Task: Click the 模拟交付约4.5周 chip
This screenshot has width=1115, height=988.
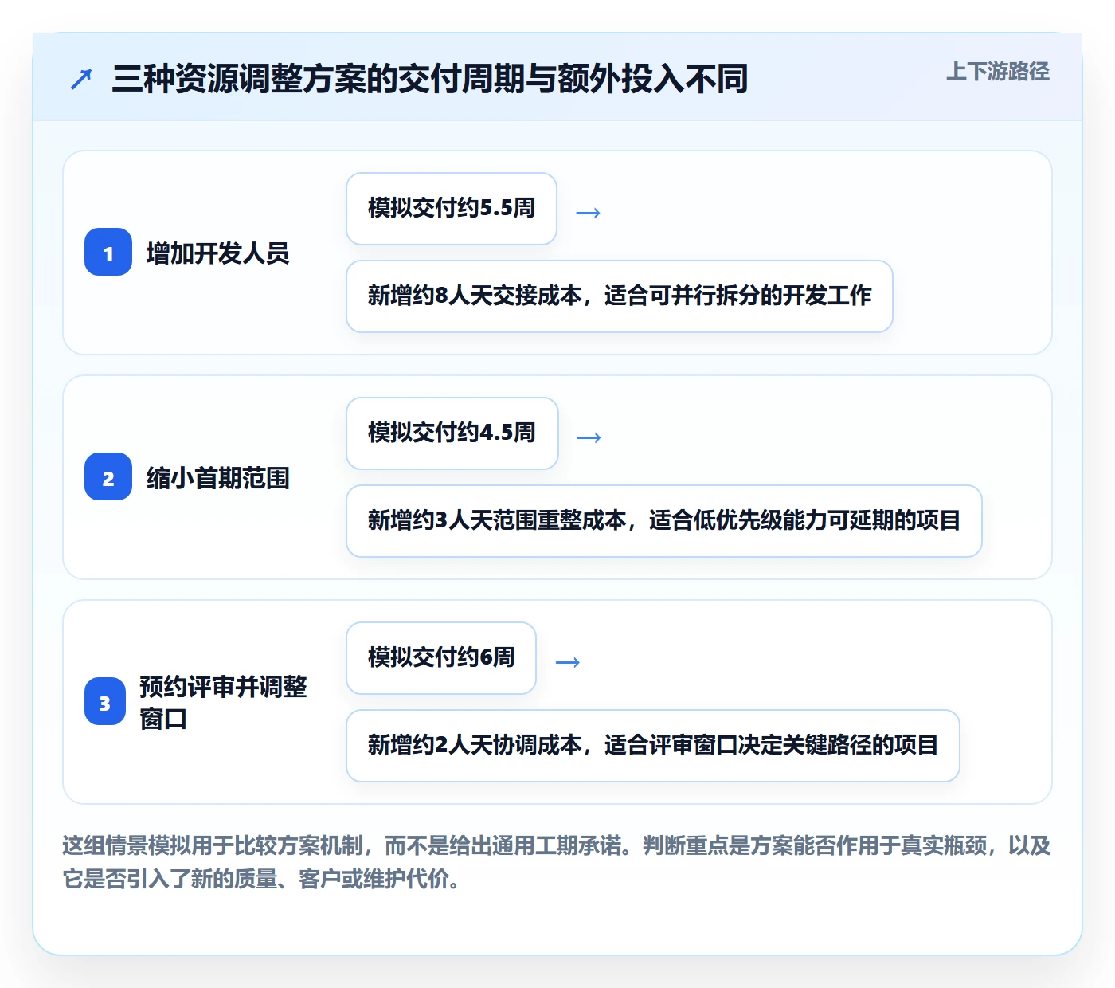Action: 452,433
